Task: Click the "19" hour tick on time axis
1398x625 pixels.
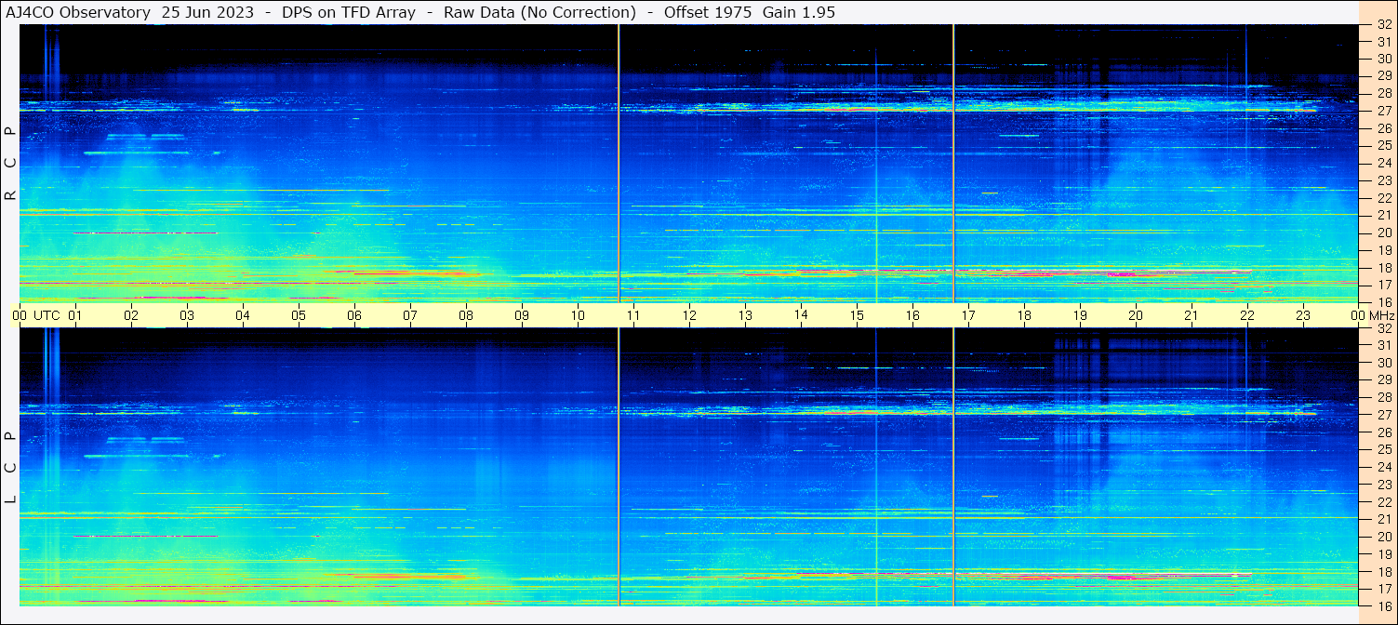Action: point(1080,315)
